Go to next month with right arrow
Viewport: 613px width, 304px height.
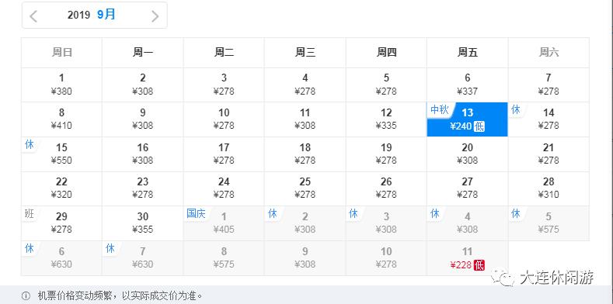(155, 16)
